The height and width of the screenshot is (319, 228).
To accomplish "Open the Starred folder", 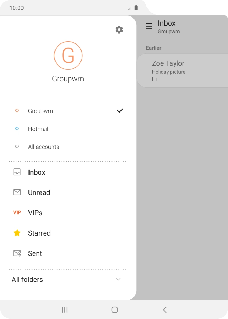I will click(39, 233).
